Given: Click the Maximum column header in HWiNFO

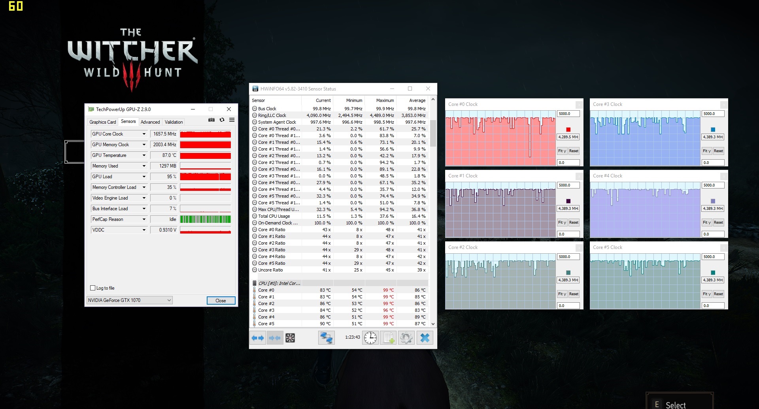Looking at the screenshot, I should 380,100.
